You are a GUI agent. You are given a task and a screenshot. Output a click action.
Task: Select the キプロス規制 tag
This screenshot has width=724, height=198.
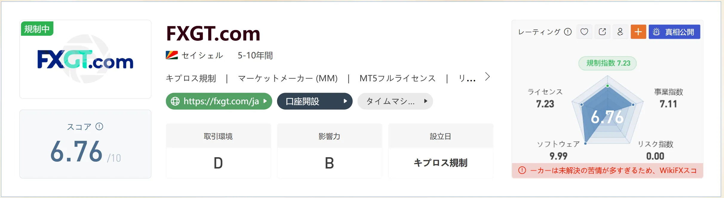pyautogui.click(x=191, y=78)
